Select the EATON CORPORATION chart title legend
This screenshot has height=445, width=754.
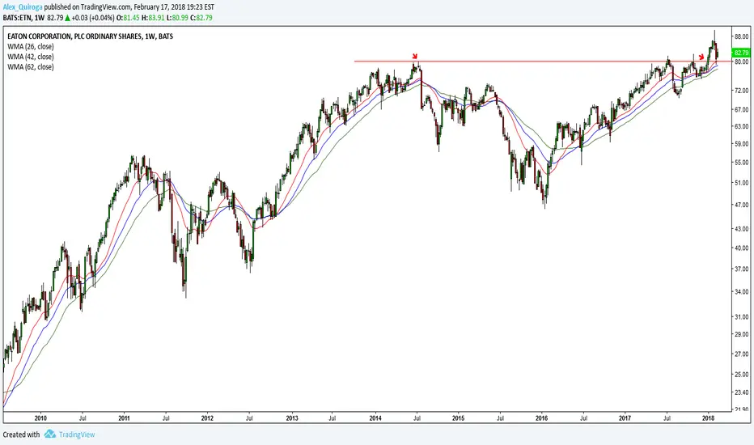(x=91, y=36)
